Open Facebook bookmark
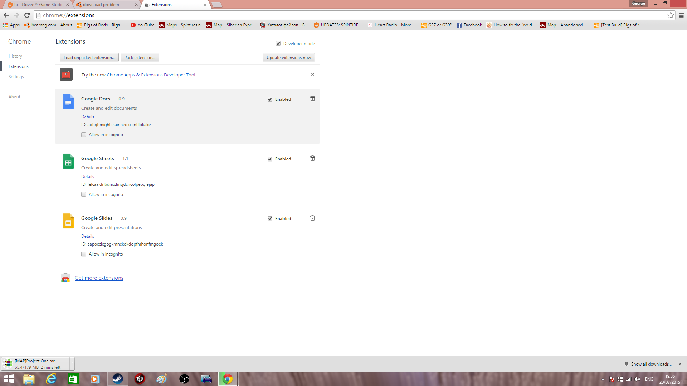 point(469,25)
